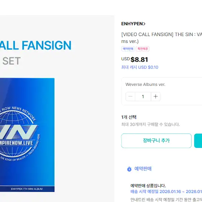Click the 특전제공 pink badge
Image resolution: width=202 pixels, height=202 pixels.
pyautogui.click(x=142, y=49)
